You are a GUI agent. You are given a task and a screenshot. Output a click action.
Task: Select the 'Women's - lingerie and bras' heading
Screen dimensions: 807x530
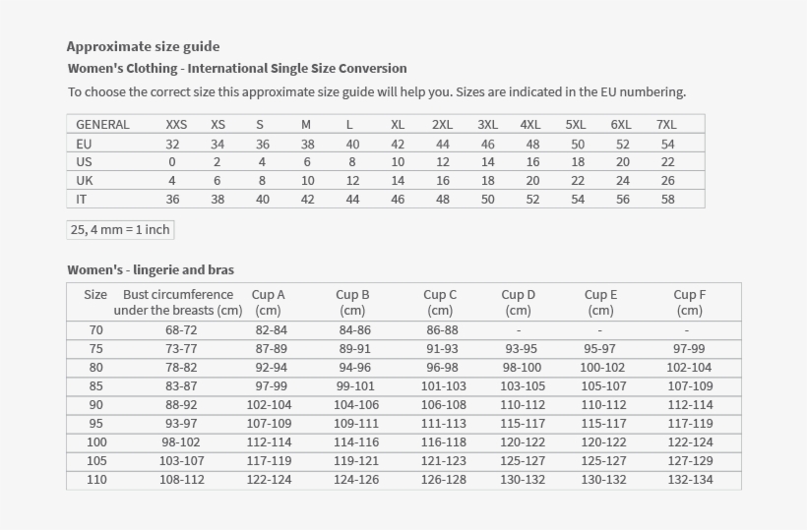pyautogui.click(x=151, y=269)
